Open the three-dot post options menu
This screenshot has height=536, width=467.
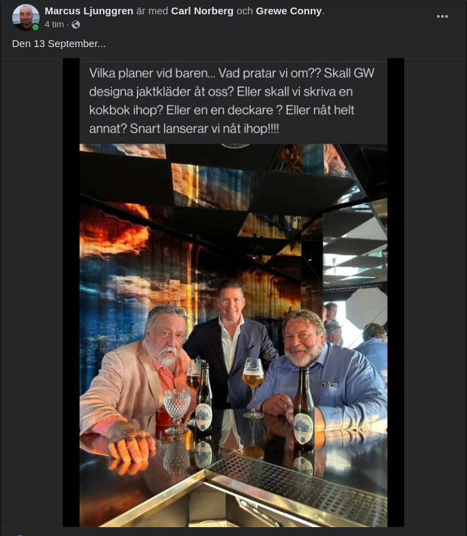click(442, 16)
